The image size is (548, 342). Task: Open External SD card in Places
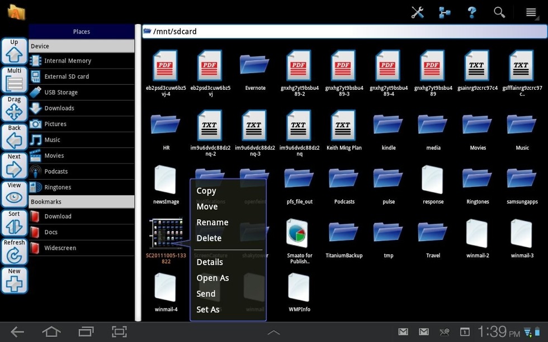point(67,76)
